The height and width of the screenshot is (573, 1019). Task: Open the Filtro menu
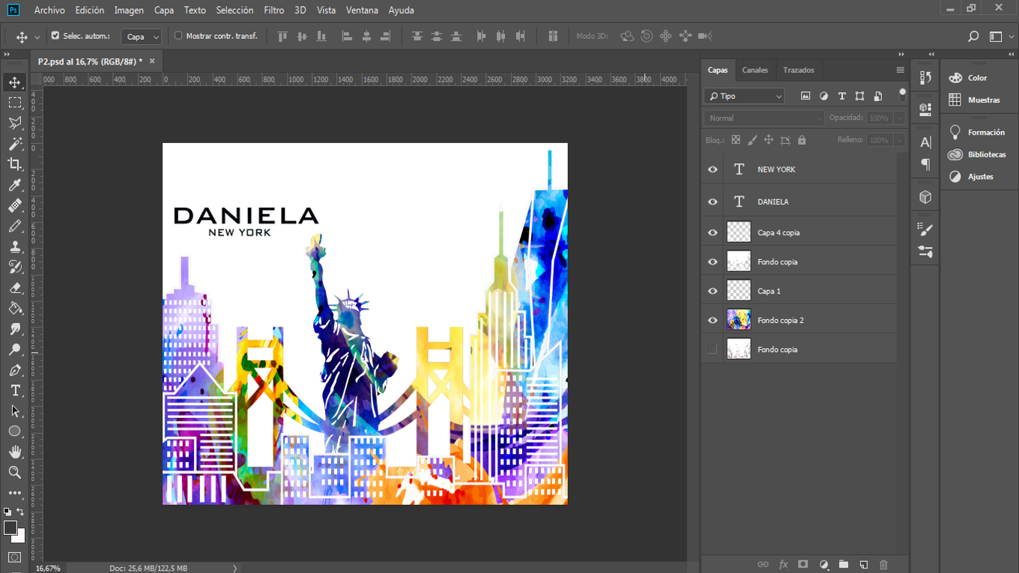tap(274, 10)
